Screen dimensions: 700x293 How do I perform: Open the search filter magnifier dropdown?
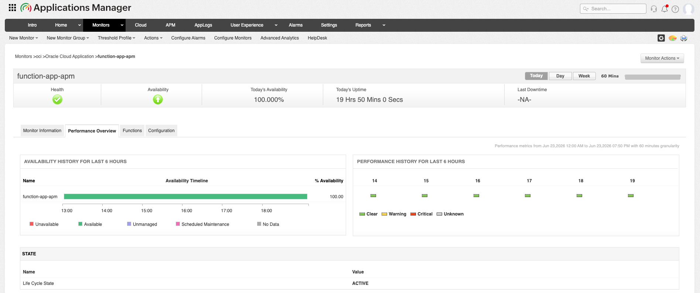pos(586,9)
